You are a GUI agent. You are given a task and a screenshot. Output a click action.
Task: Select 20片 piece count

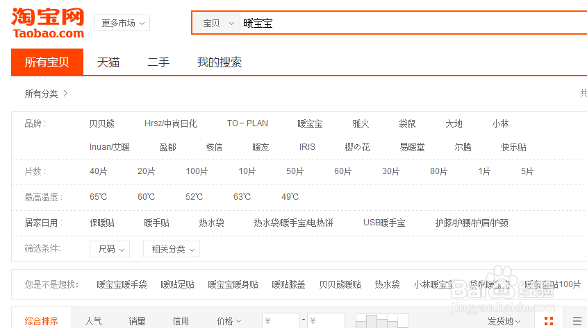[x=147, y=171]
